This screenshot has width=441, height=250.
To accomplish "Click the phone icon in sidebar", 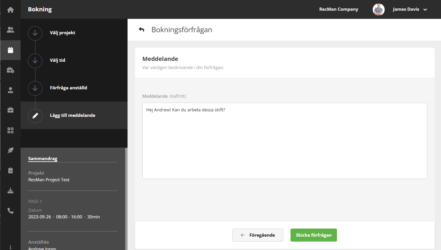I will [x=10, y=211].
